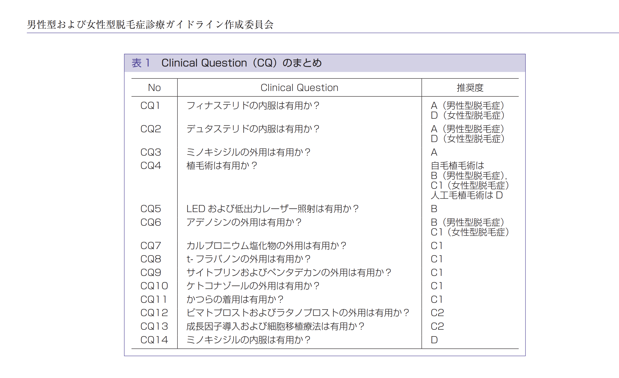This screenshot has width=619, height=378.
Task: Click D（女性型脱毛症）in the CQ1 row
Action: point(468,115)
